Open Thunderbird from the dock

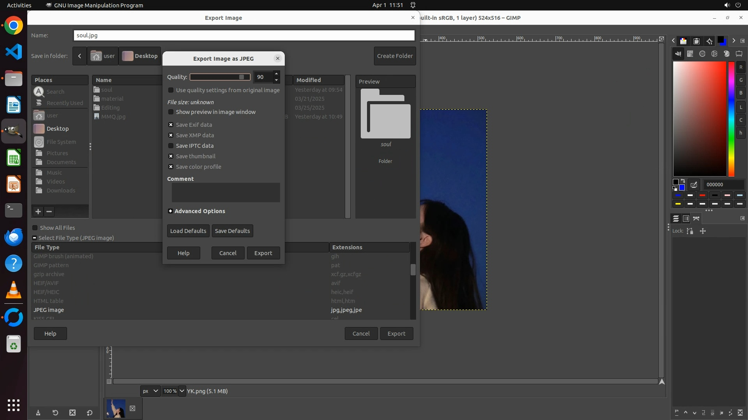pos(14,237)
